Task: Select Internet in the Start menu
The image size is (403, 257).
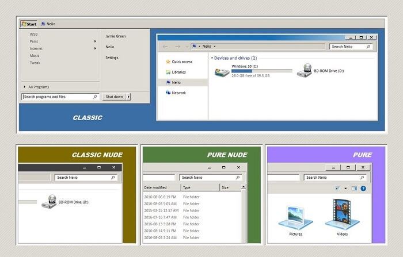Action: coord(36,48)
